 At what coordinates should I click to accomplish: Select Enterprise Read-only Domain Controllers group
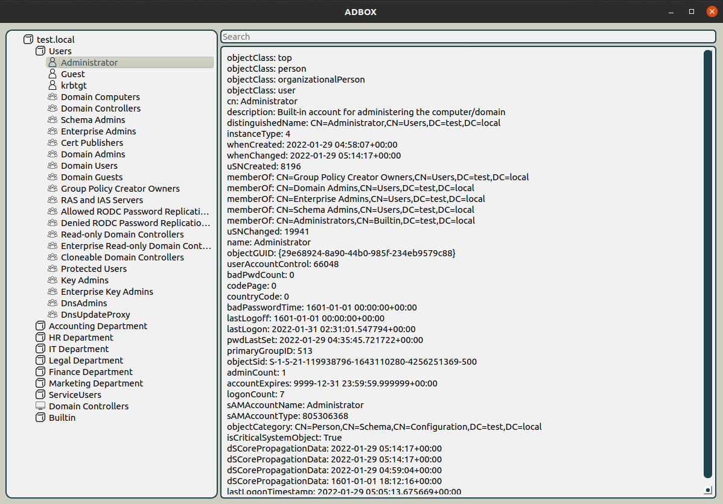(x=136, y=246)
